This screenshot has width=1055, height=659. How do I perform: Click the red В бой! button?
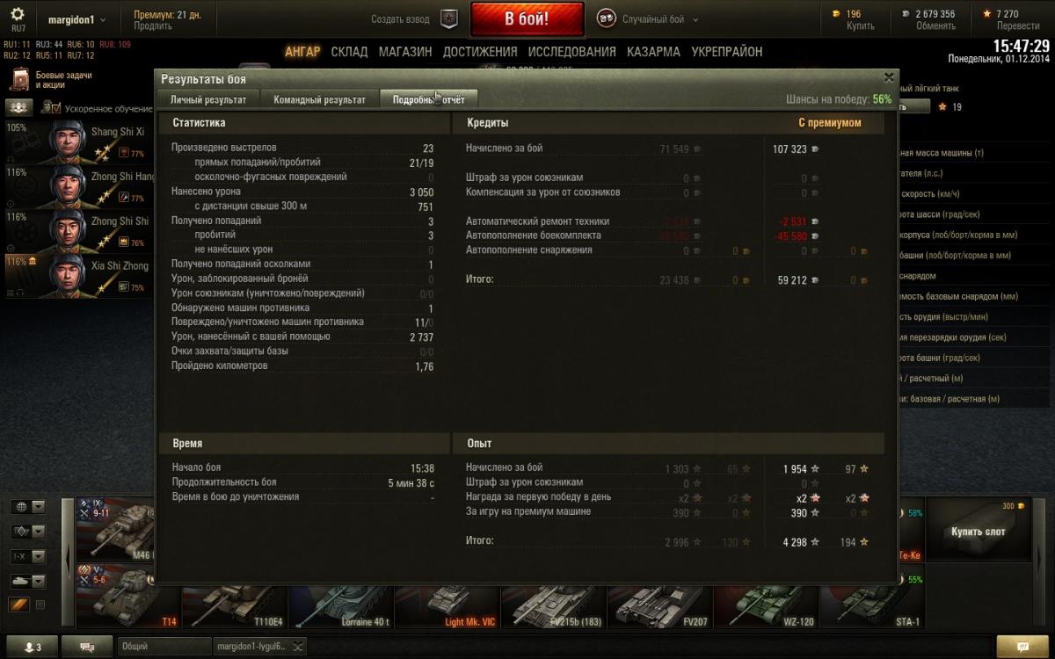527,18
